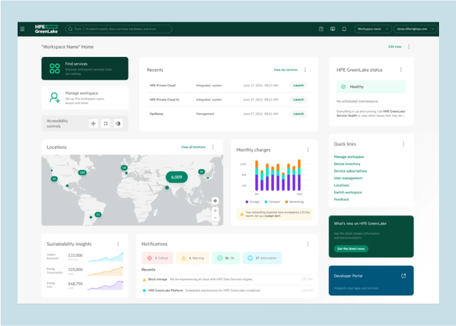456x326 pixels.
Task: Open the Recents card options menu
Action: click(305, 70)
